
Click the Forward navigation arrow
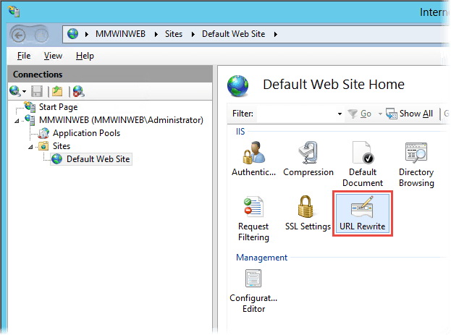(41, 35)
